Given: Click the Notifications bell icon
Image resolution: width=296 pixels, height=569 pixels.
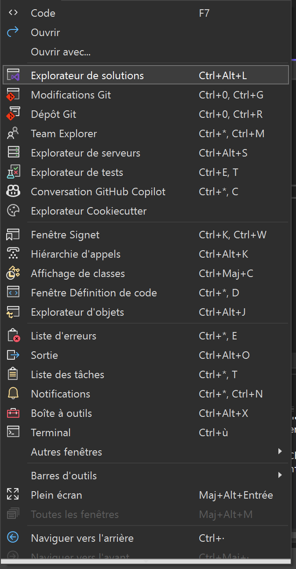Looking at the screenshot, I should point(13,394).
